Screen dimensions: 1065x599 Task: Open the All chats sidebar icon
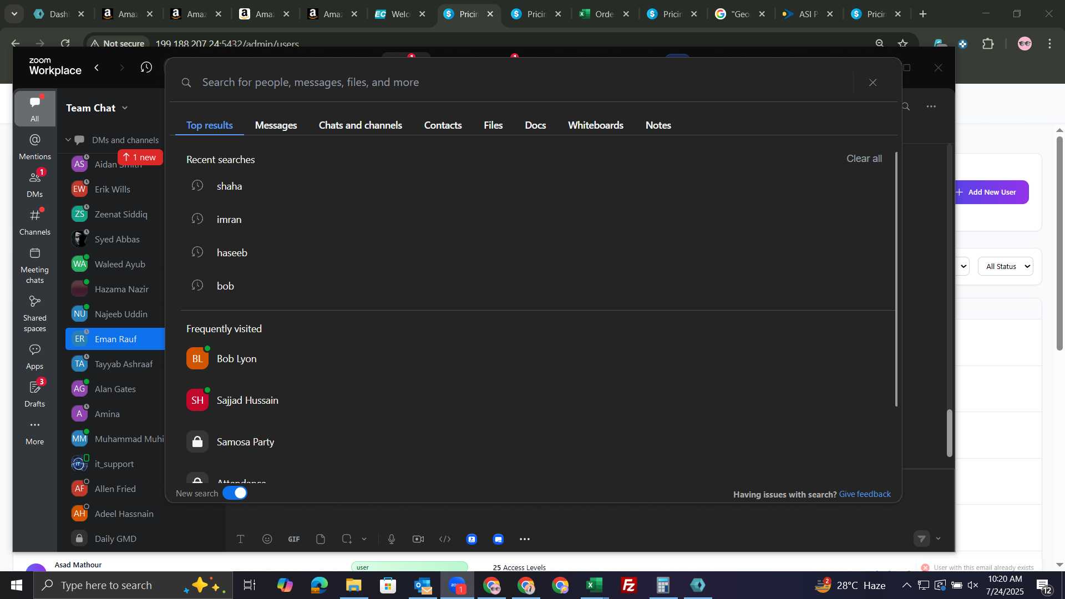[x=34, y=108]
